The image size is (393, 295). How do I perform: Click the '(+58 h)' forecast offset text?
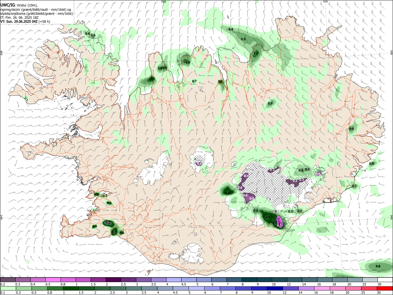pyautogui.click(x=45, y=22)
